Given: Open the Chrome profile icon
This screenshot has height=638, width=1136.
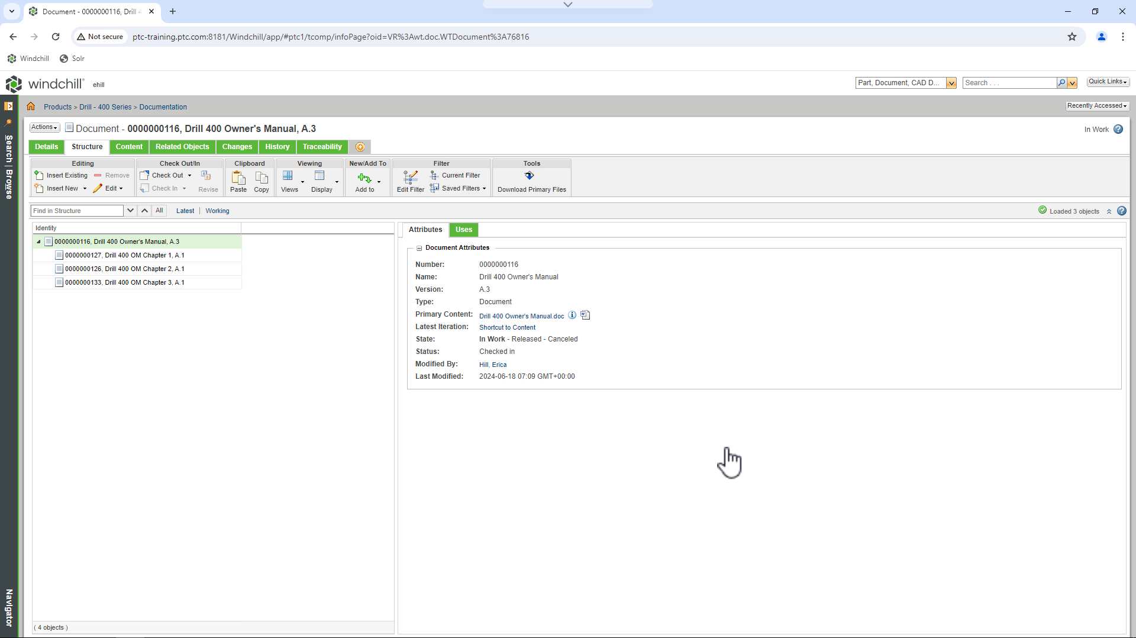Looking at the screenshot, I should [x=1102, y=37].
